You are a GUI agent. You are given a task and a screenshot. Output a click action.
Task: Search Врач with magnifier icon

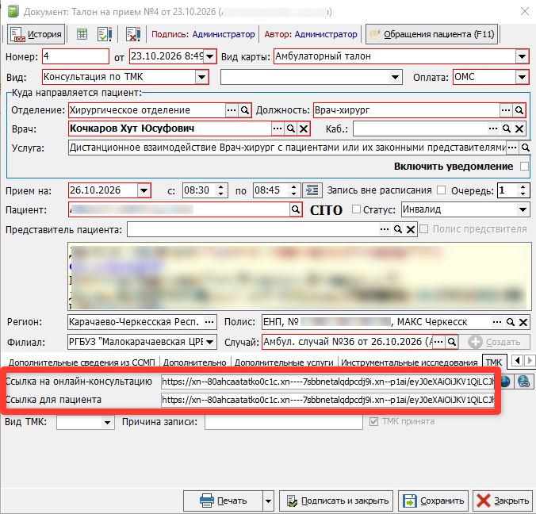click(x=290, y=128)
